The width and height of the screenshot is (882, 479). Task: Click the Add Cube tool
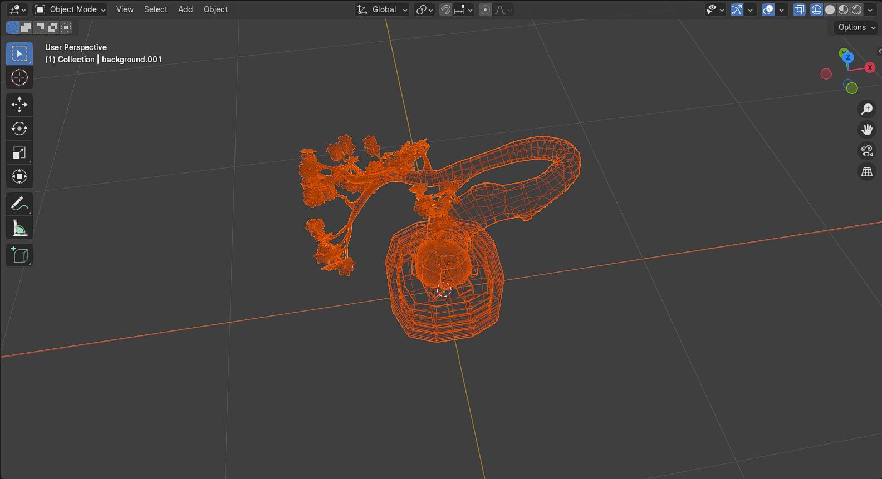pos(19,255)
